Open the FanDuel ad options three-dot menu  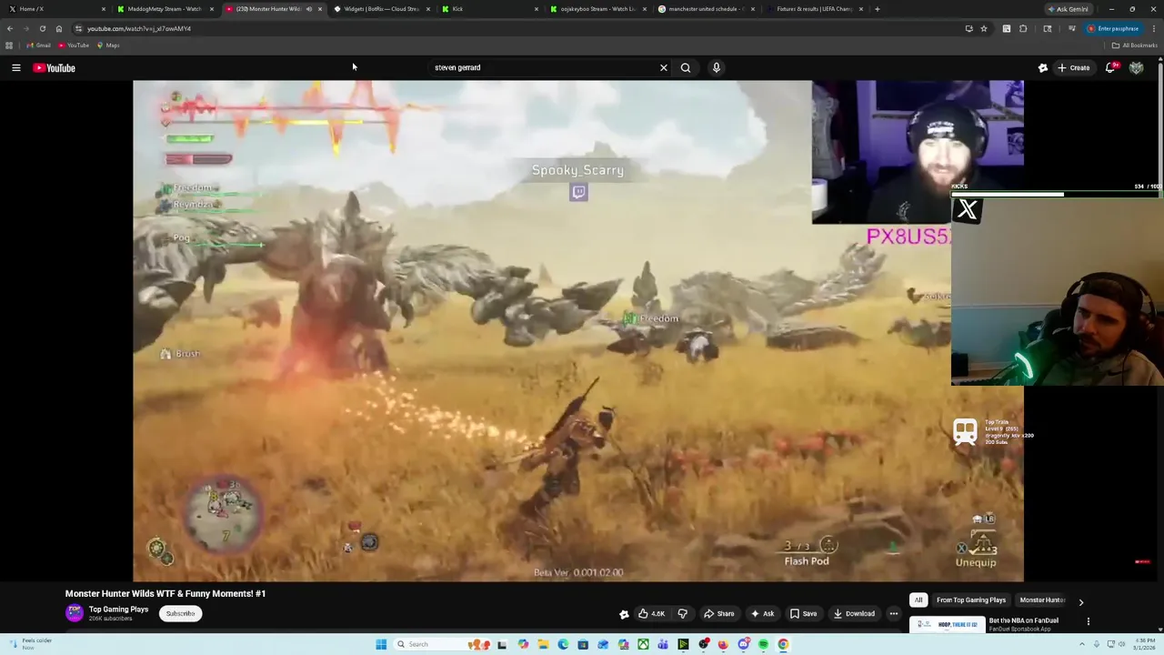(x=1089, y=622)
